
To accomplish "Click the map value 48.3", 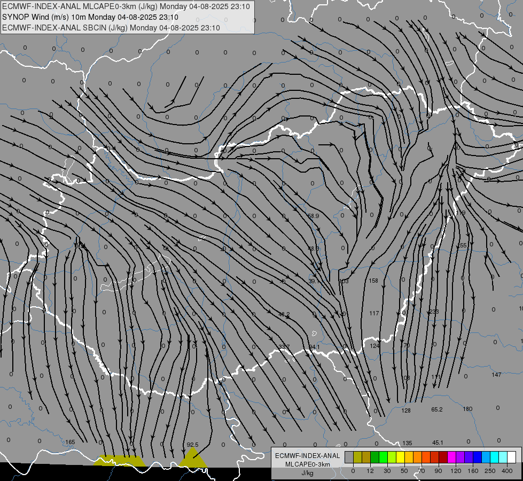I will point(313,249).
